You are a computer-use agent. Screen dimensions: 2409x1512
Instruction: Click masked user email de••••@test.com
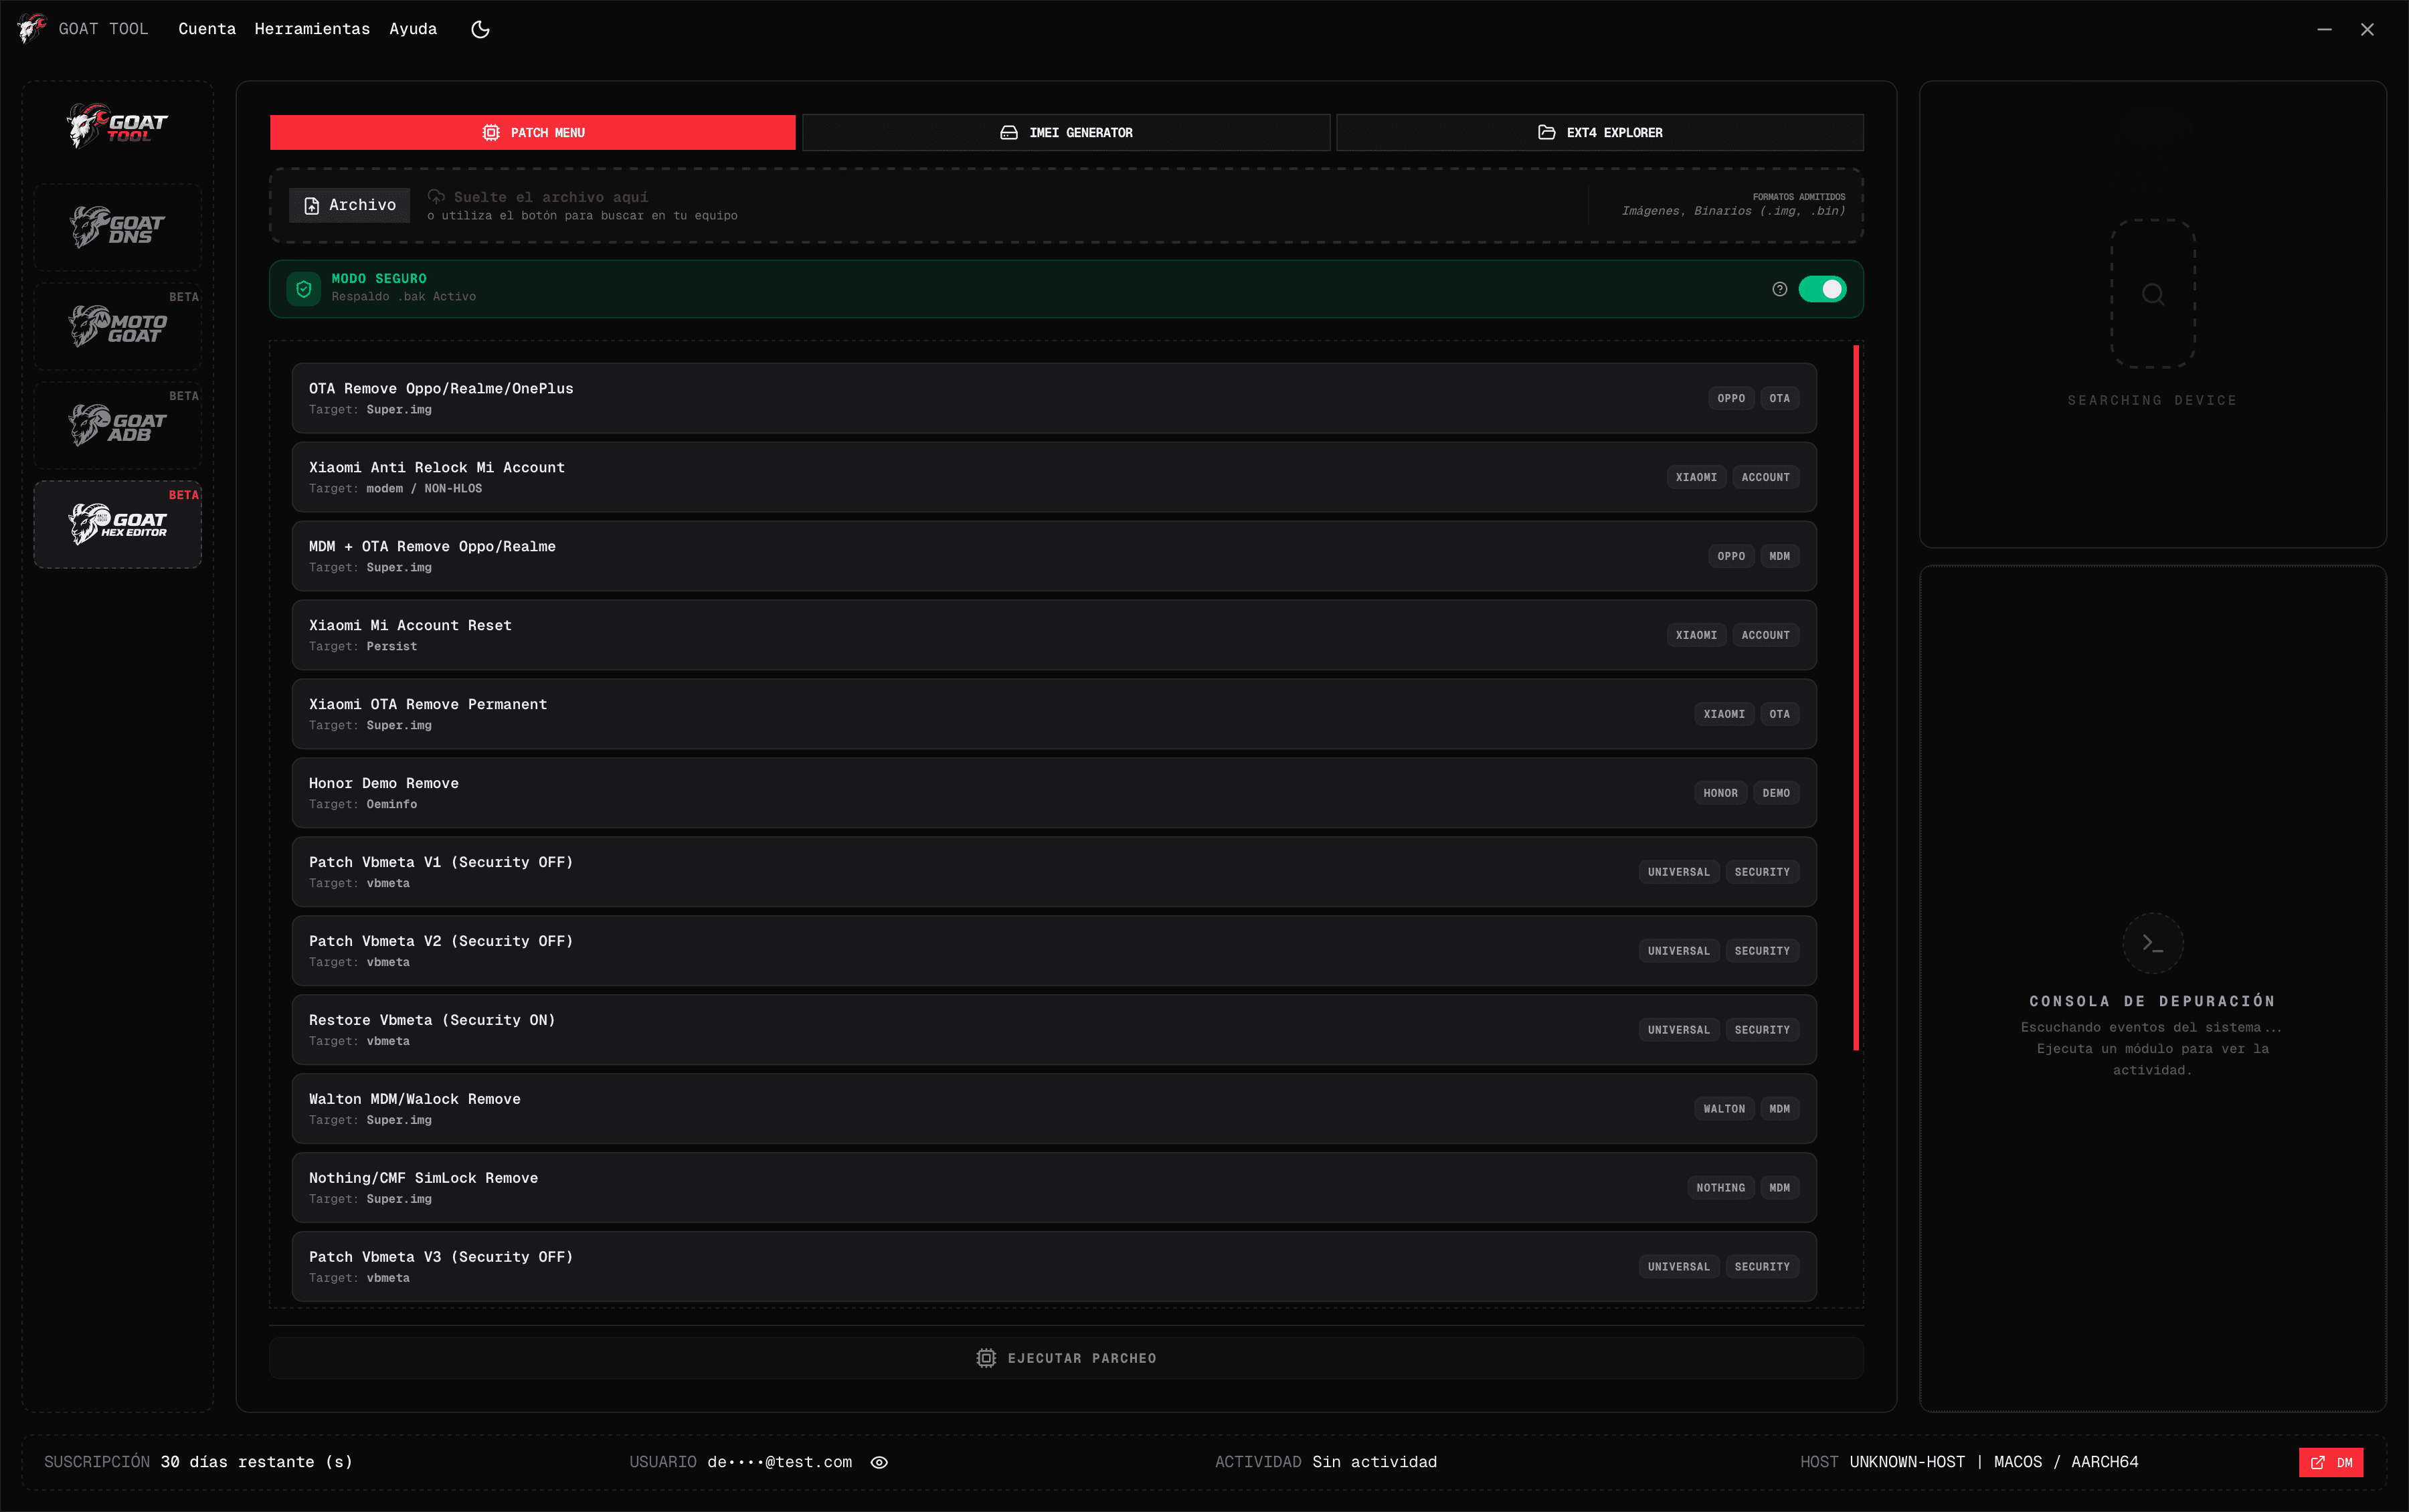(780, 1462)
